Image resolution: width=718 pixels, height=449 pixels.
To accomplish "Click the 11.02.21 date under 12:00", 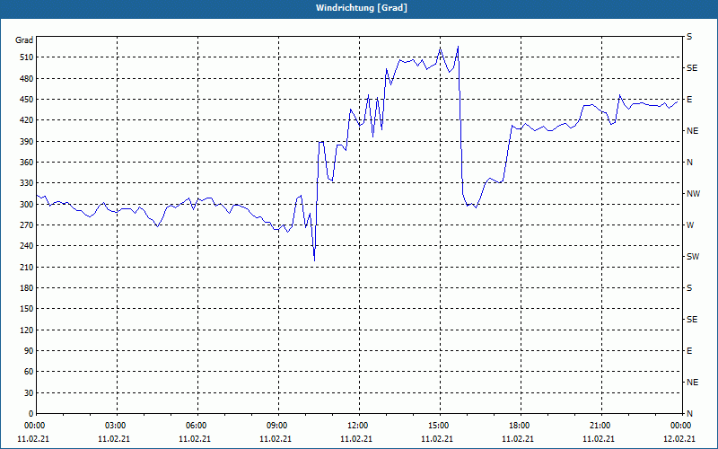I will point(356,439).
